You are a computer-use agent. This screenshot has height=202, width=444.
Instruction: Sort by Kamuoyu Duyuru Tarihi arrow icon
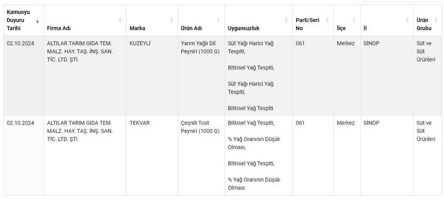(x=37, y=20)
